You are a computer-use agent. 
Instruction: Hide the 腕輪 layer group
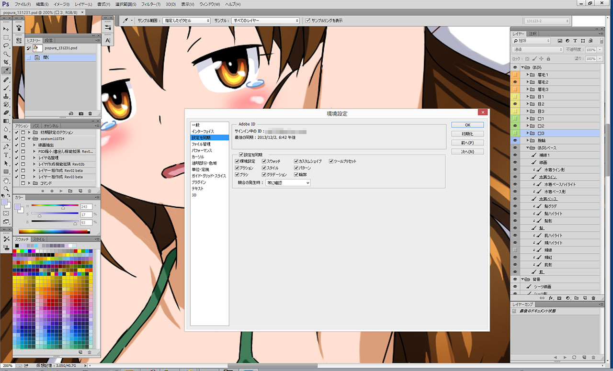515,140
